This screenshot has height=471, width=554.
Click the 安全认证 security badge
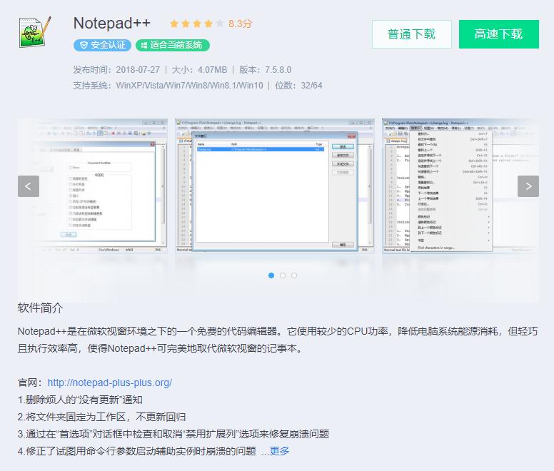(x=103, y=45)
